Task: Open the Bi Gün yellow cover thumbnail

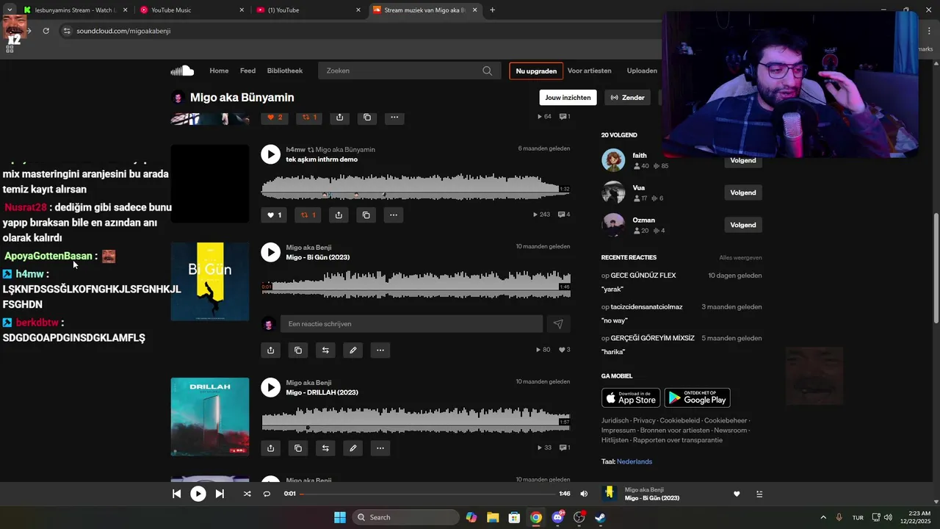Action: (x=210, y=281)
